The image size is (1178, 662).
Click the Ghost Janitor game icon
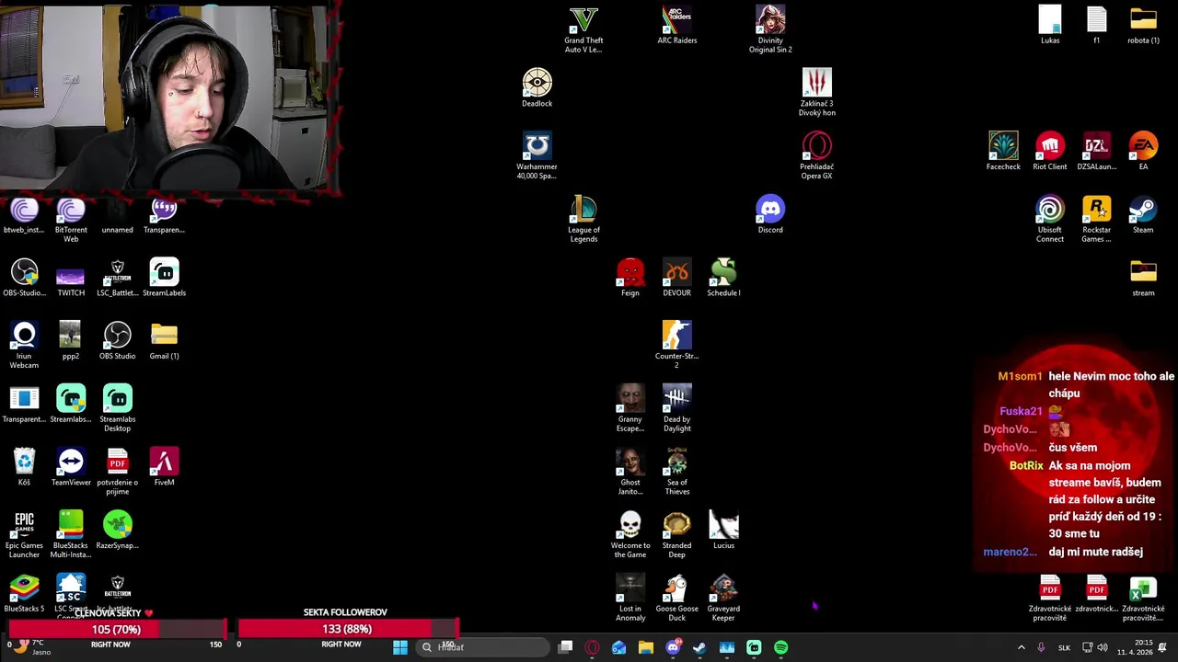[x=630, y=472]
